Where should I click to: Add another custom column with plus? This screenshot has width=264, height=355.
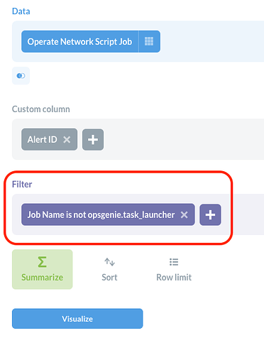(x=93, y=140)
